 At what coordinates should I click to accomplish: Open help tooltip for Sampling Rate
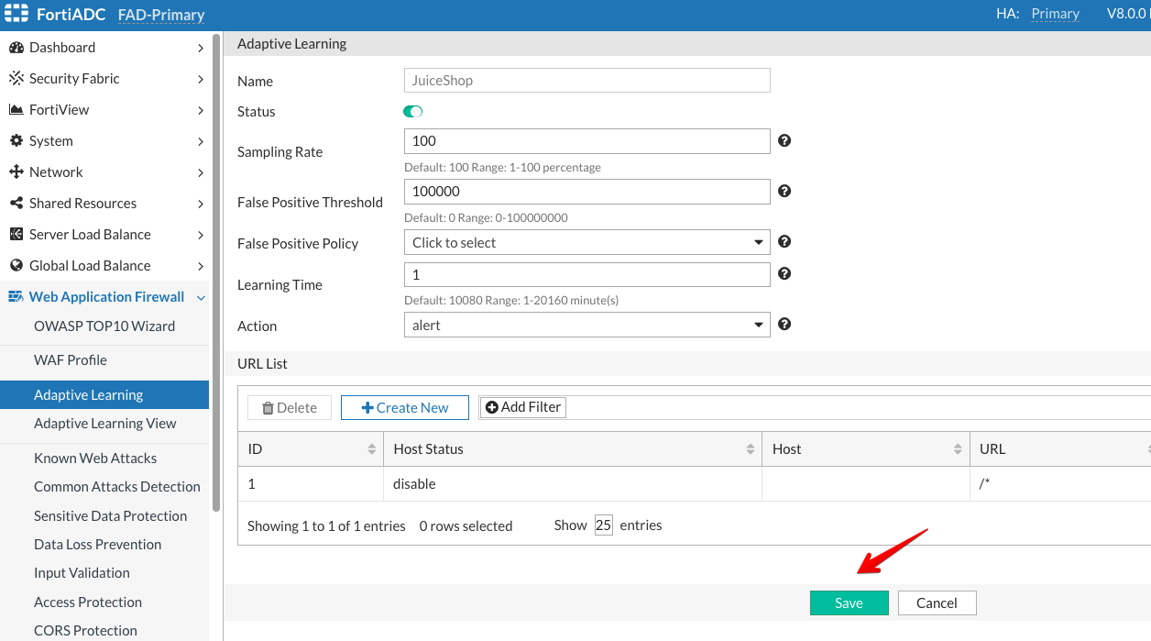coord(784,141)
